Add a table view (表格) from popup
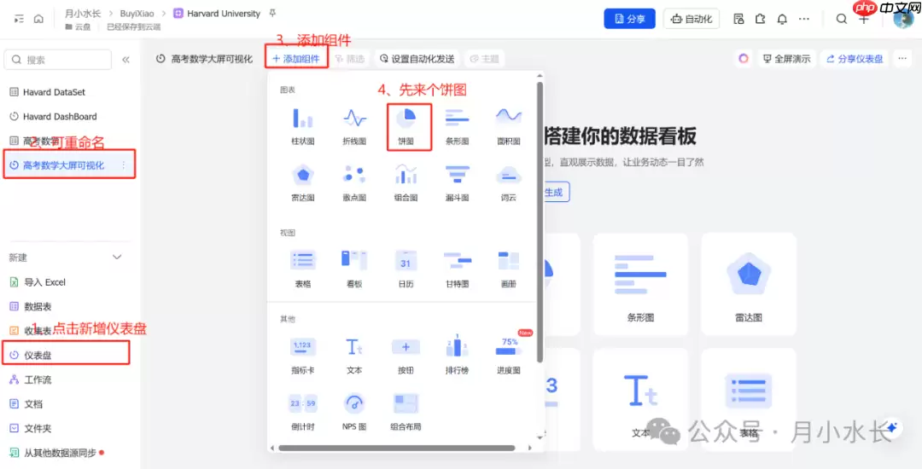 [303, 269]
